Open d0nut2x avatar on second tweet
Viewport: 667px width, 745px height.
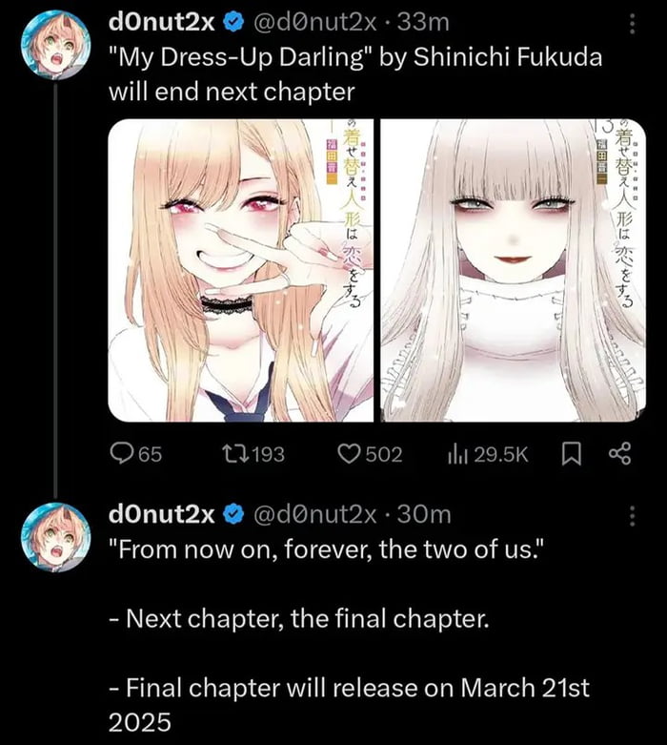(x=55, y=537)
